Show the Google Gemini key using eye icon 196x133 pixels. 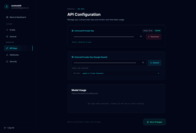pos(143,63)
